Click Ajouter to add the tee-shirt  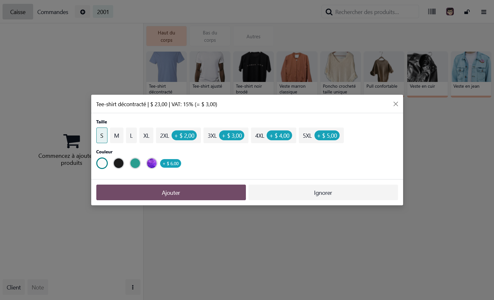tap(171, 192)
